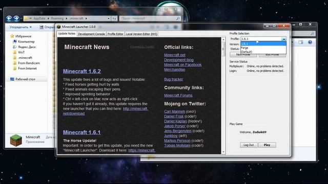Click the New Profile button
The width and height of the screenshot is (328, 184).
[243, 55]
